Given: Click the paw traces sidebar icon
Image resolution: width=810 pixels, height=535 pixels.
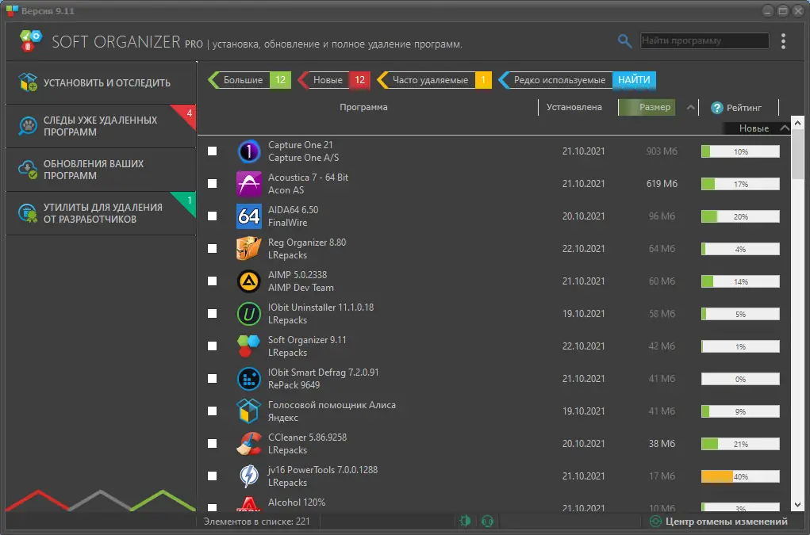Looking at the screenshot, I should pos(28,126).
